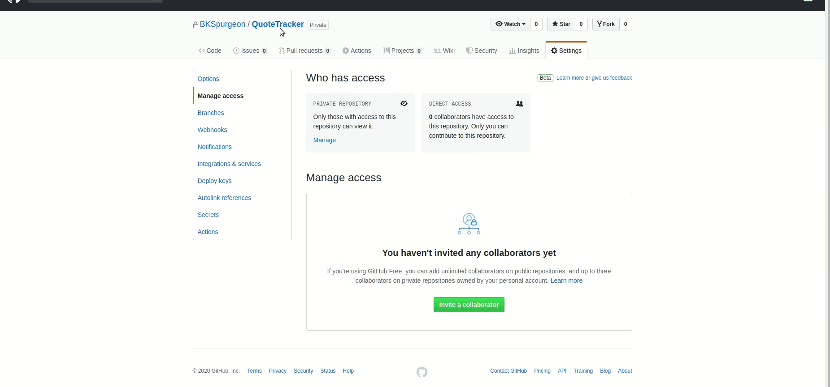Open Privacy in the footer
This screenshot has width=830, height=387.
278,371
